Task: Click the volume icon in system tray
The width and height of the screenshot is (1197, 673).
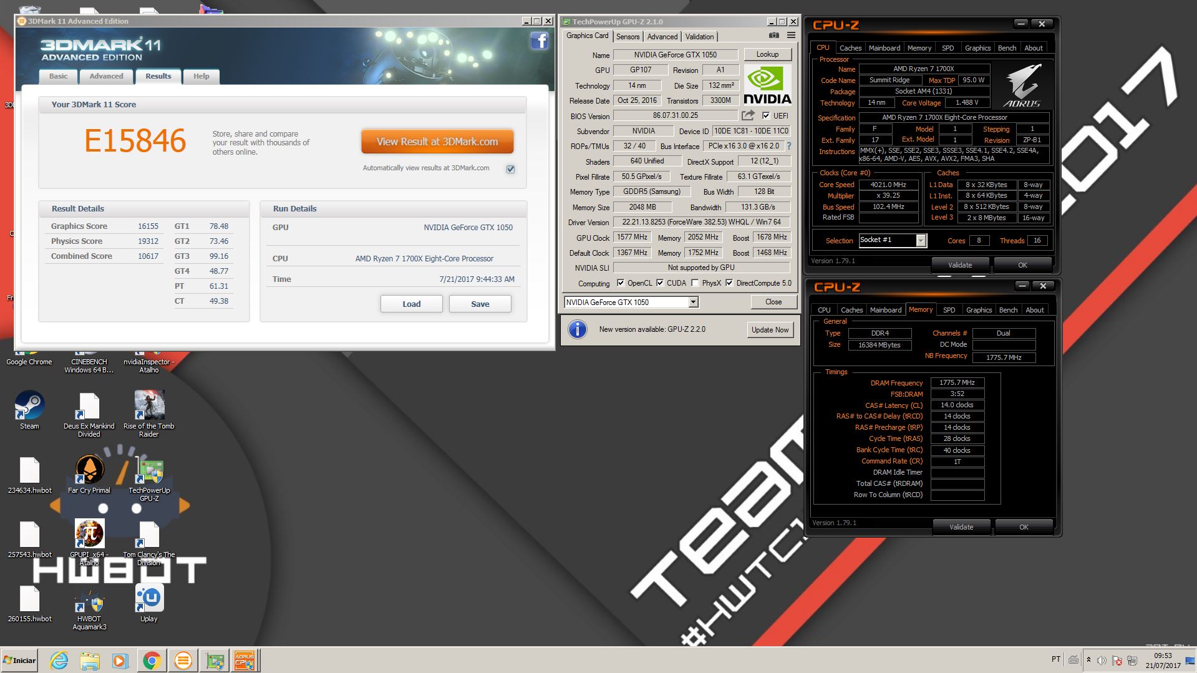Action: [1102, 660]
